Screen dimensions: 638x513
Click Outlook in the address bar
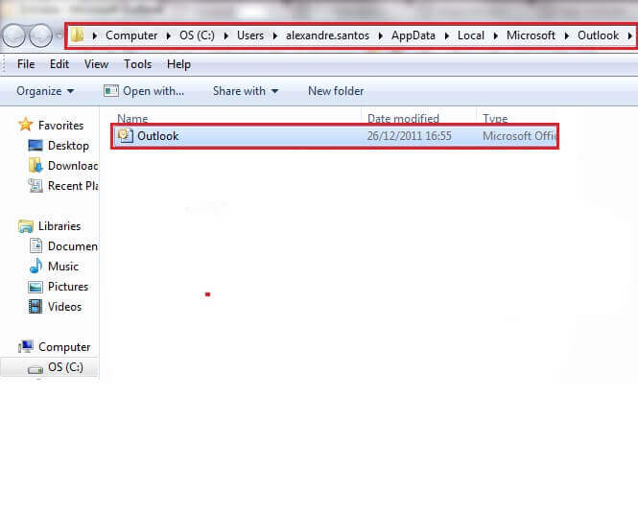(x=598, y=35)
